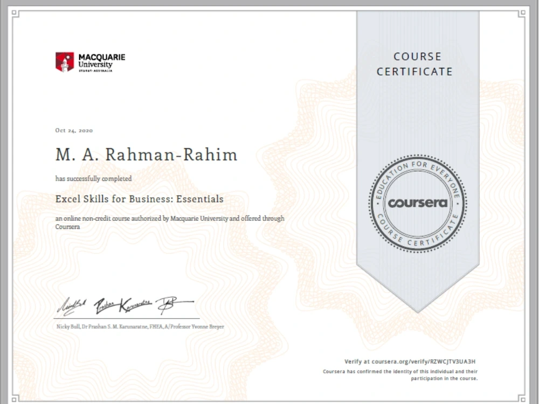Screen dimensions: 539x404
Task: Click the 'an online non-credit course' description
Action: pyautogui.click(x=170, y=222)
